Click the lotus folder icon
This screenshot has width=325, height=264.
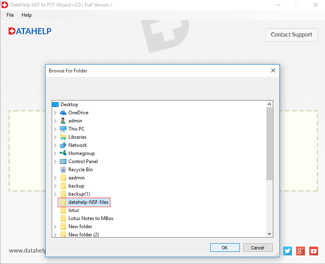tap(63, 210)
